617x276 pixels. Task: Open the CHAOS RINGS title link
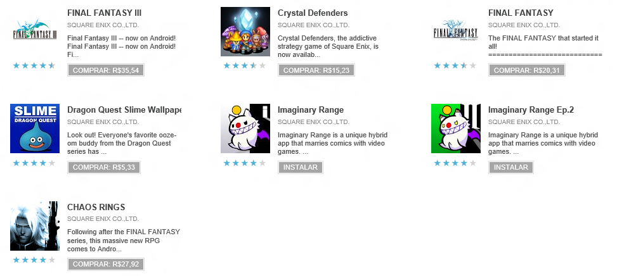click(96, 207)
